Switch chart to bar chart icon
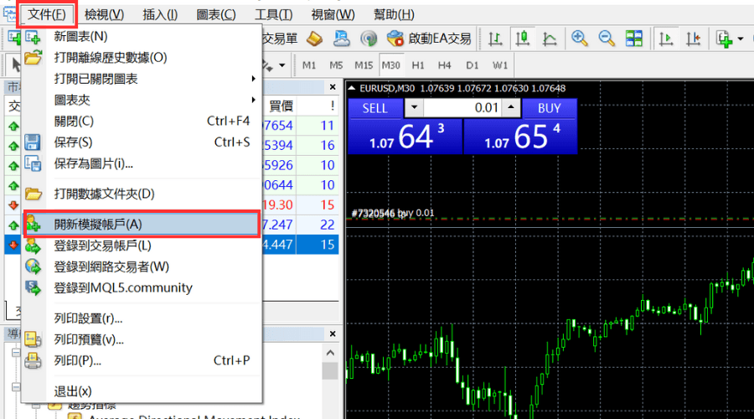Viewport: 754px width, 419px height. 496,39
